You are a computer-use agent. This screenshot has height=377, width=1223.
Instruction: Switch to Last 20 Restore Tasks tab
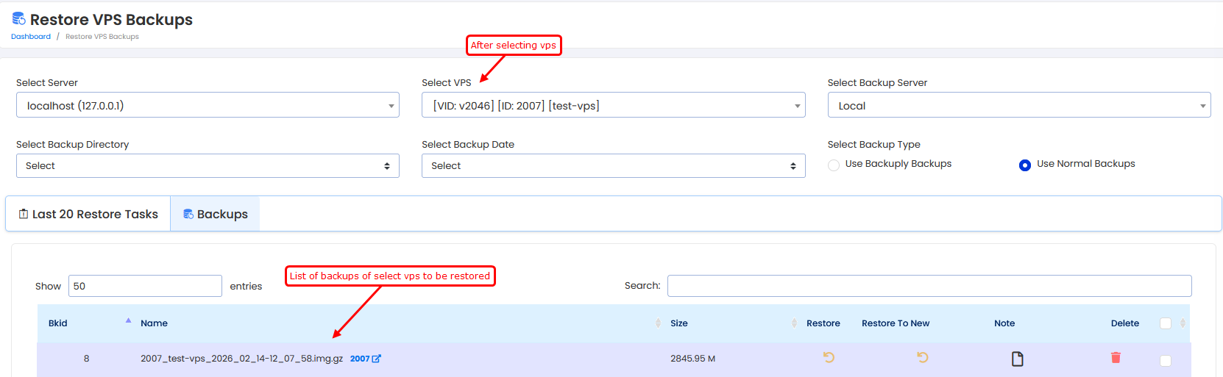88,214
